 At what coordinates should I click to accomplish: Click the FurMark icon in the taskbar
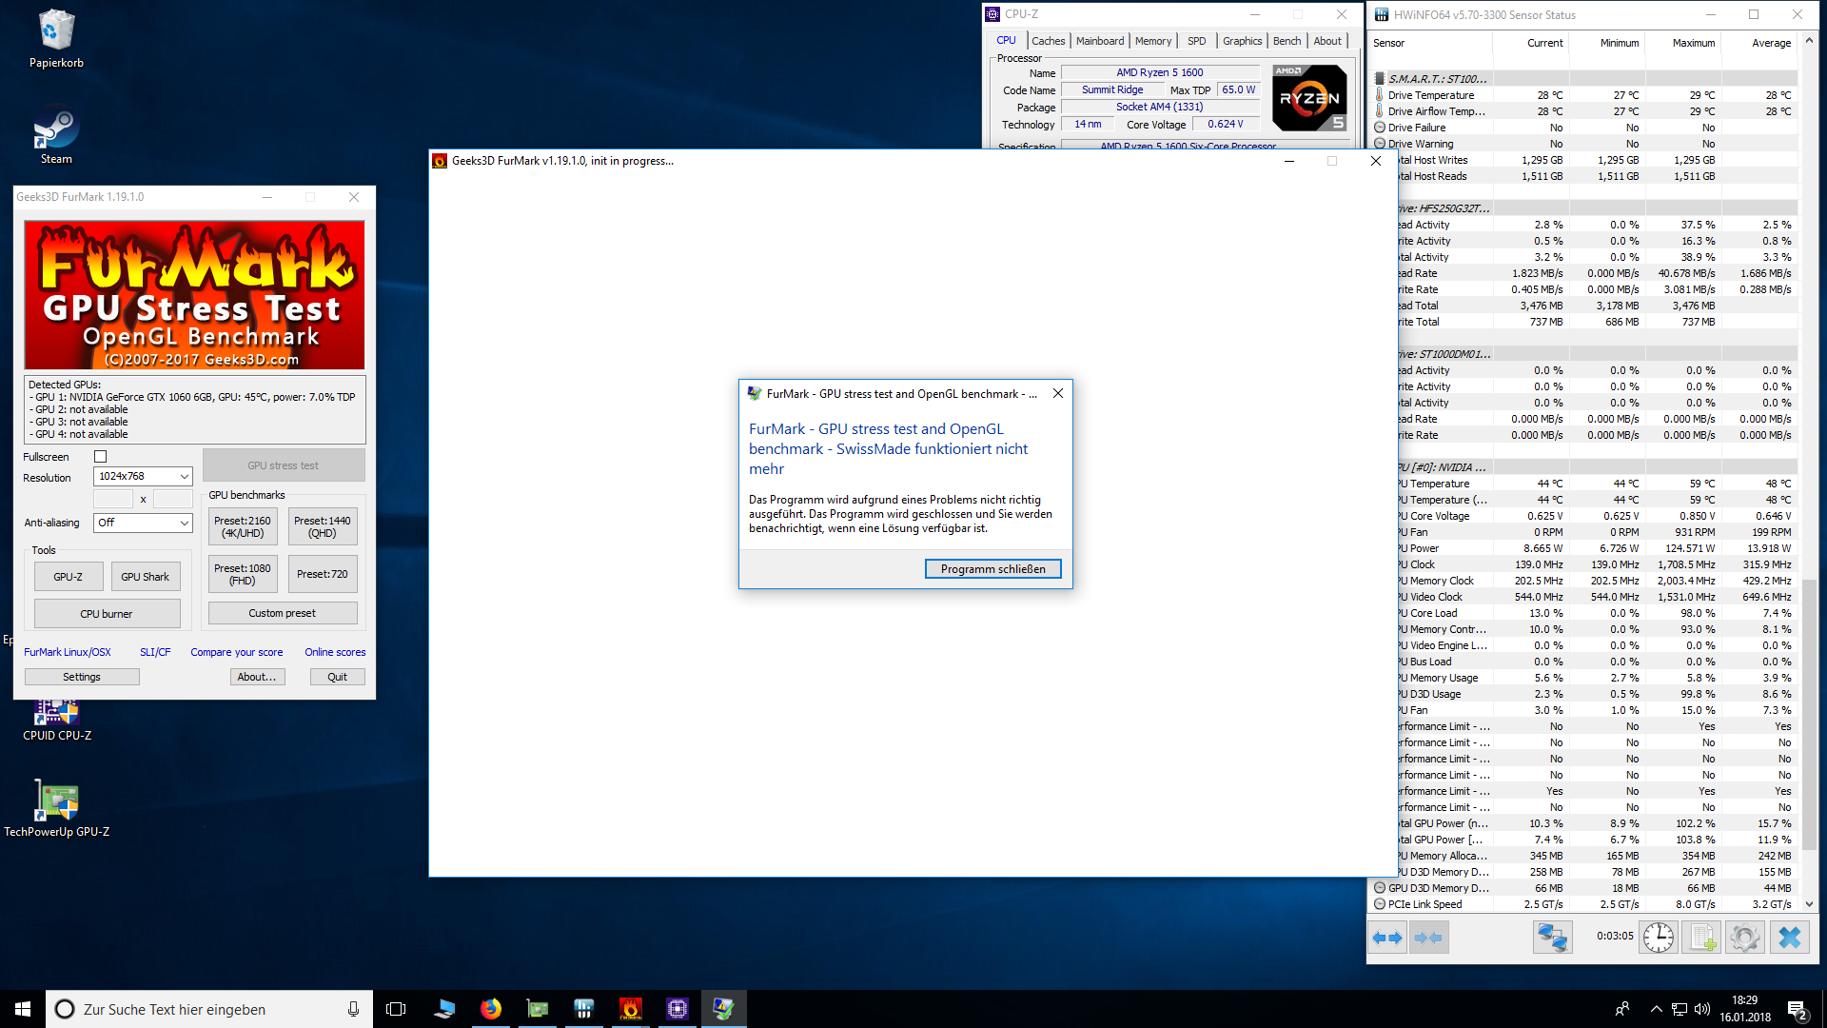(x=630, y=1009)
